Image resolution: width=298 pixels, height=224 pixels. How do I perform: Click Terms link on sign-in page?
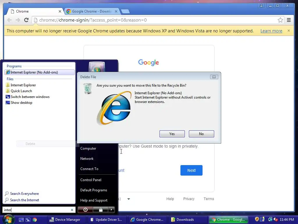point(209,199)
